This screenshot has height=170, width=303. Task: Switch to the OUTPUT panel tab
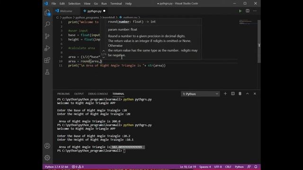tap(79, 93)
